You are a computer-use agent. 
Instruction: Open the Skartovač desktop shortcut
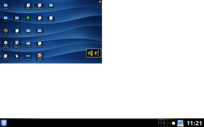(40, 19)
